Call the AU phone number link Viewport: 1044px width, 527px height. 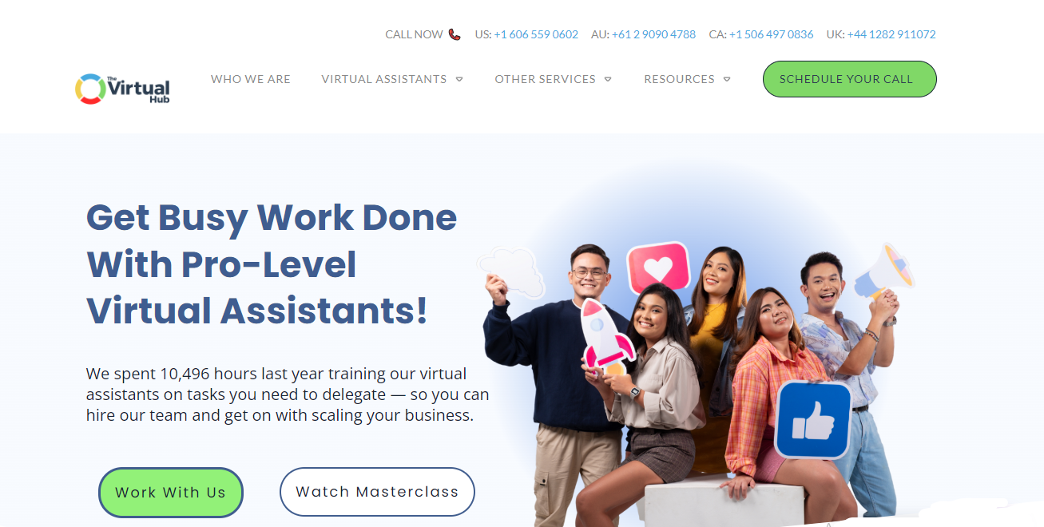(653, 34)
